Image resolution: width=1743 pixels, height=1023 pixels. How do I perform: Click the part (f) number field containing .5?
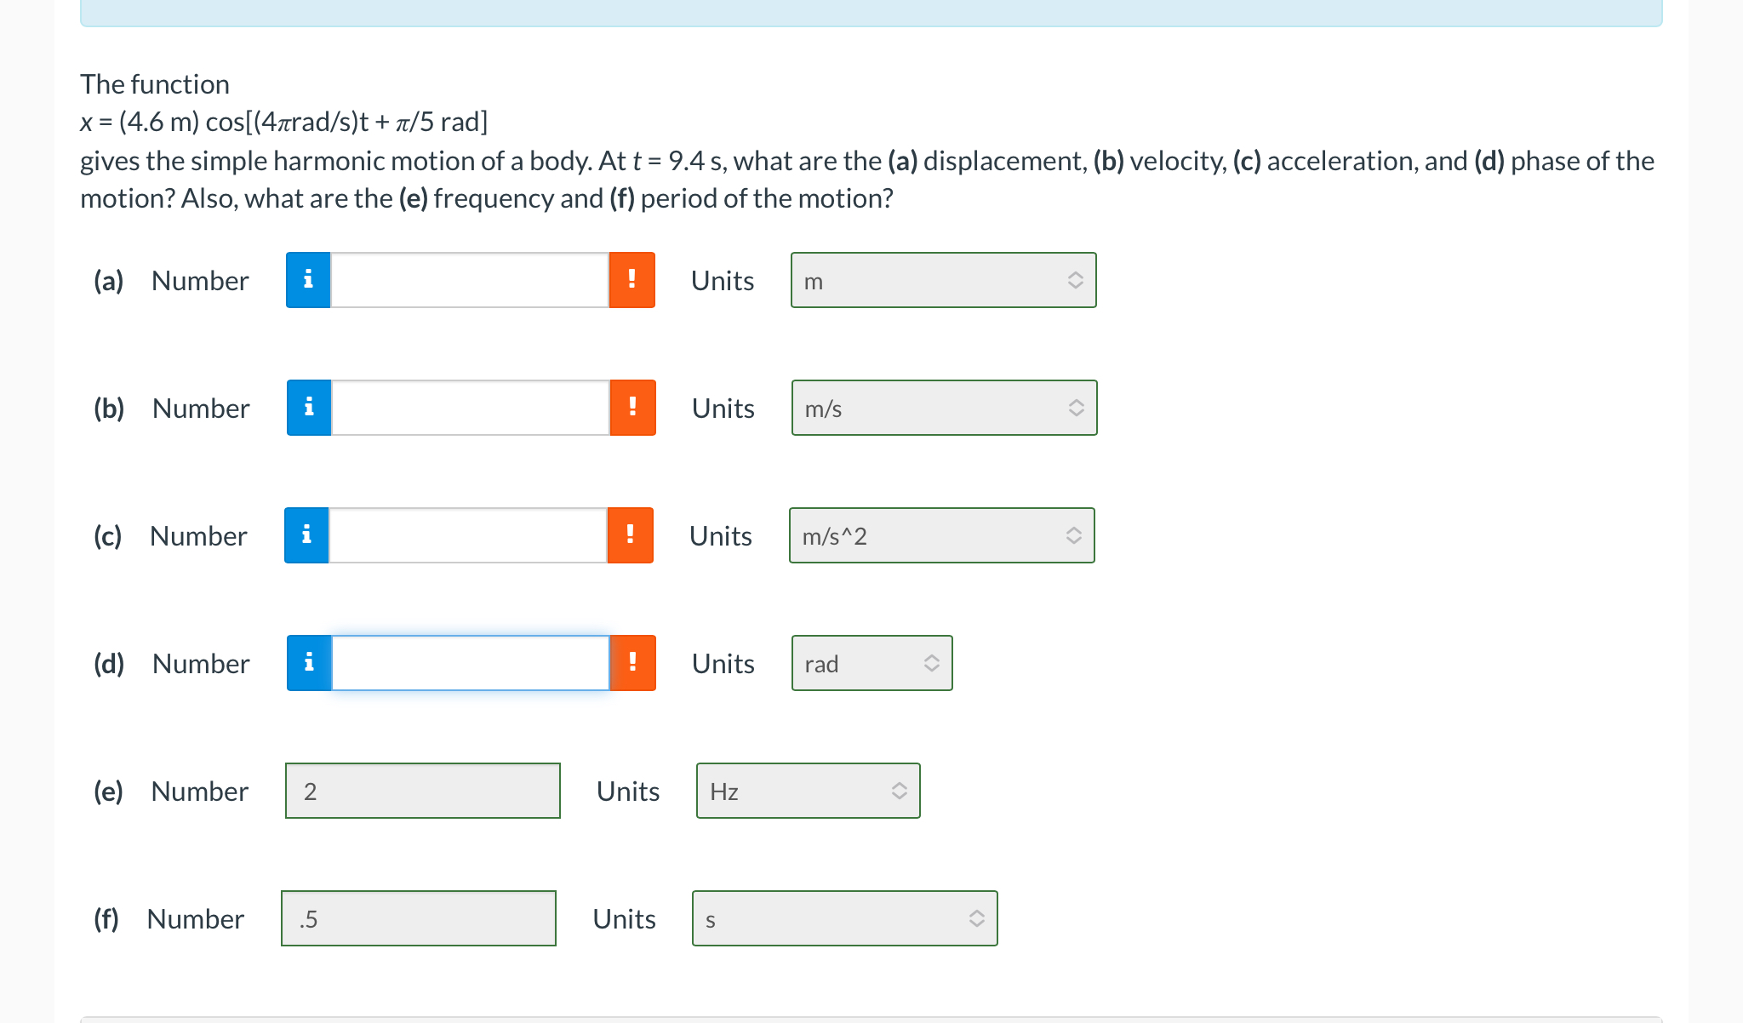pyautogui.click(x=419, y=918)
